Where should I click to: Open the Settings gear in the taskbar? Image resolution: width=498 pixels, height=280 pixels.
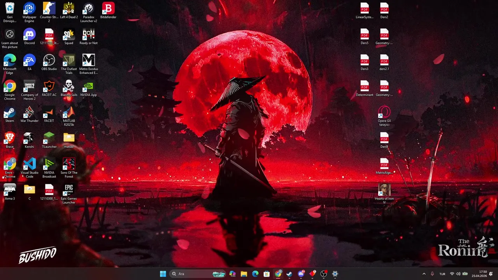(335, 274)
